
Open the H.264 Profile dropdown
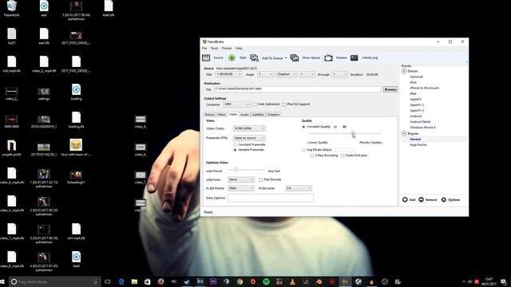click(241, 188)
